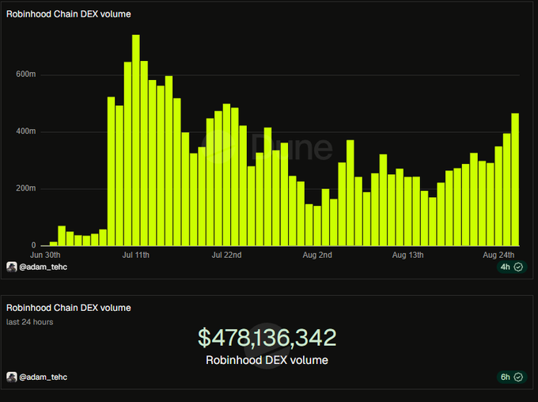538x402 pixels.
Task: Click the Aug 24th x-axis label
Action: (x=498, y=255)
